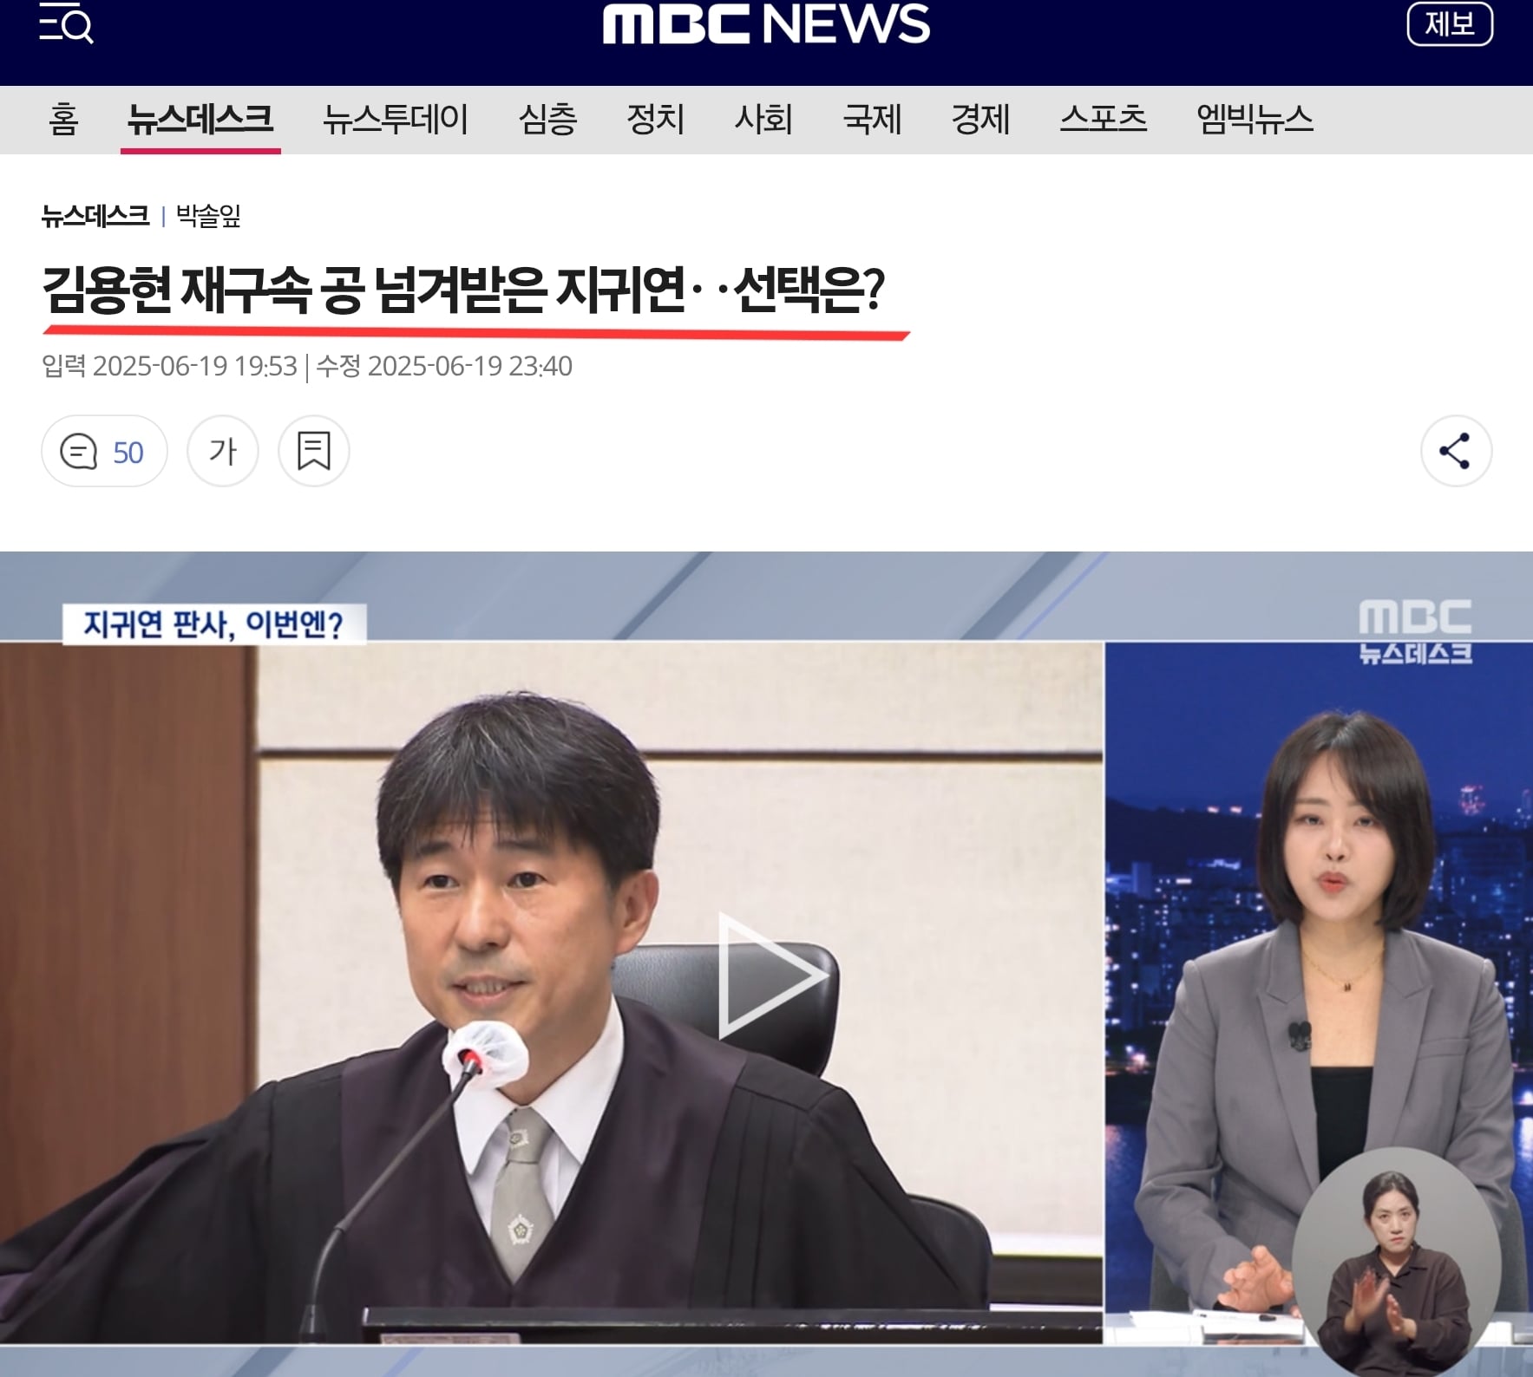Adjust font size with 가 button
The height and width of the screenshot is (1377, 1533).
coord(223,451)
